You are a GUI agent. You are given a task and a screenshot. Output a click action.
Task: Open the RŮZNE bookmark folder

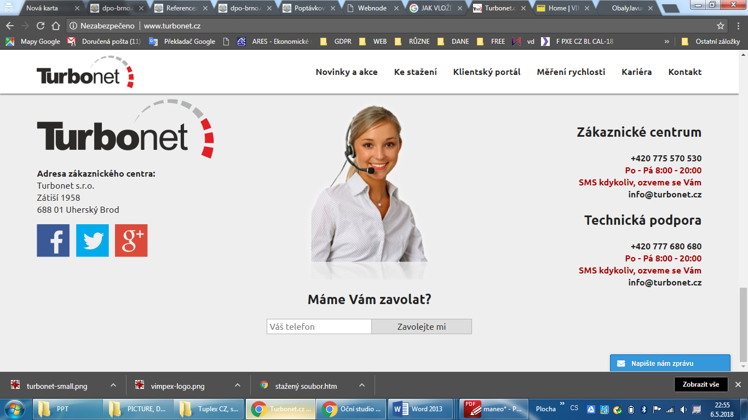412,42
